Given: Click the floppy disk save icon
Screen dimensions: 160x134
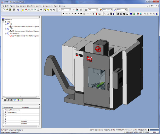Looking at the screenshot, I should tap(10, 10).
